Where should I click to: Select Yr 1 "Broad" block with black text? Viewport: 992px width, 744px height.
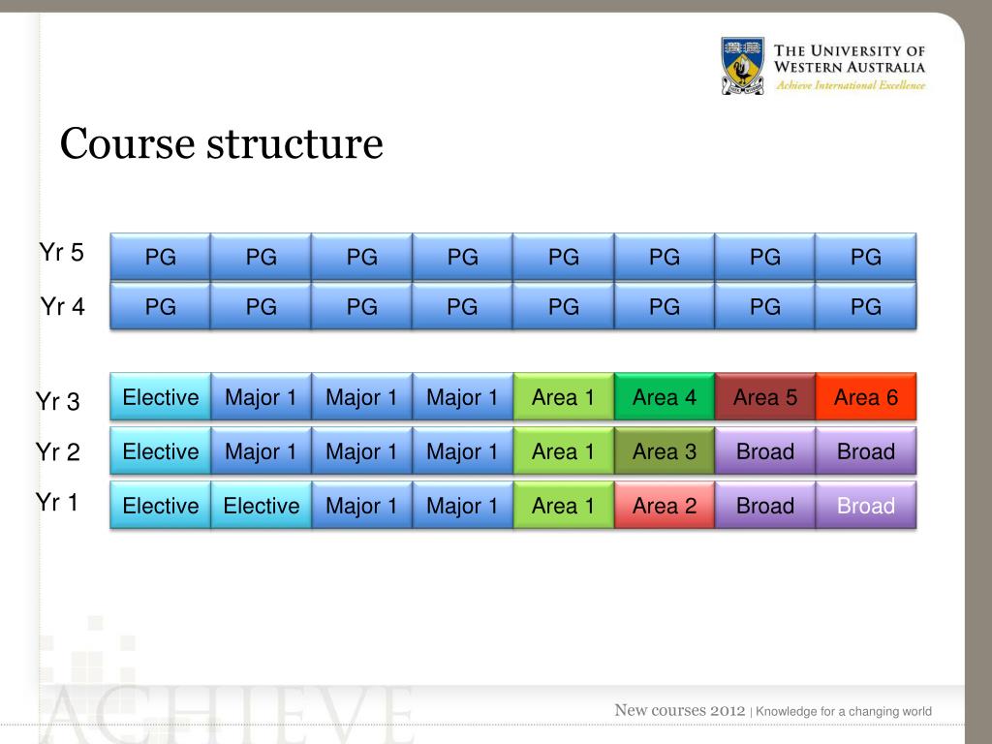tap(765, 505)
